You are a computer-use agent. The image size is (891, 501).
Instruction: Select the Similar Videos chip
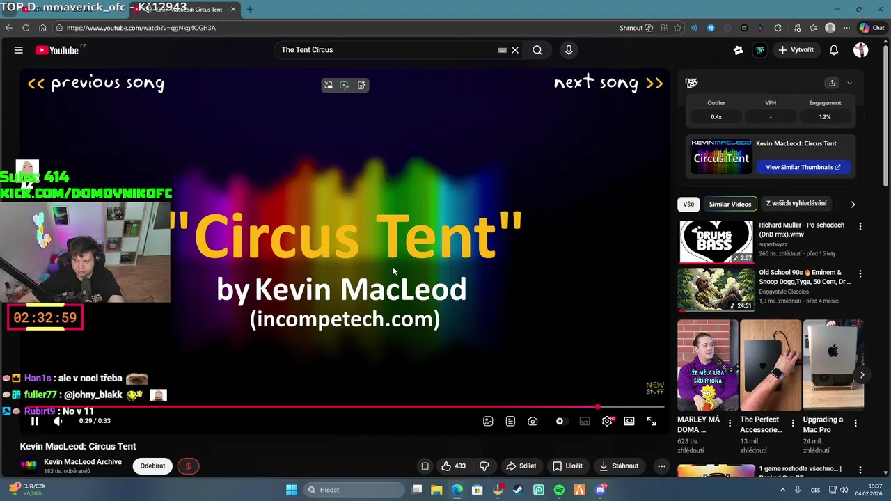pos(730,205)
